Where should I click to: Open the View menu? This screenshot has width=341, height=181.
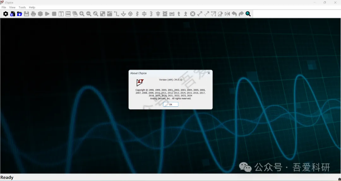(x=12, y=7)
